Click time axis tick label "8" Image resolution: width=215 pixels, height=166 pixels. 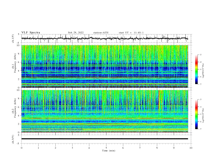pos(157,148)
